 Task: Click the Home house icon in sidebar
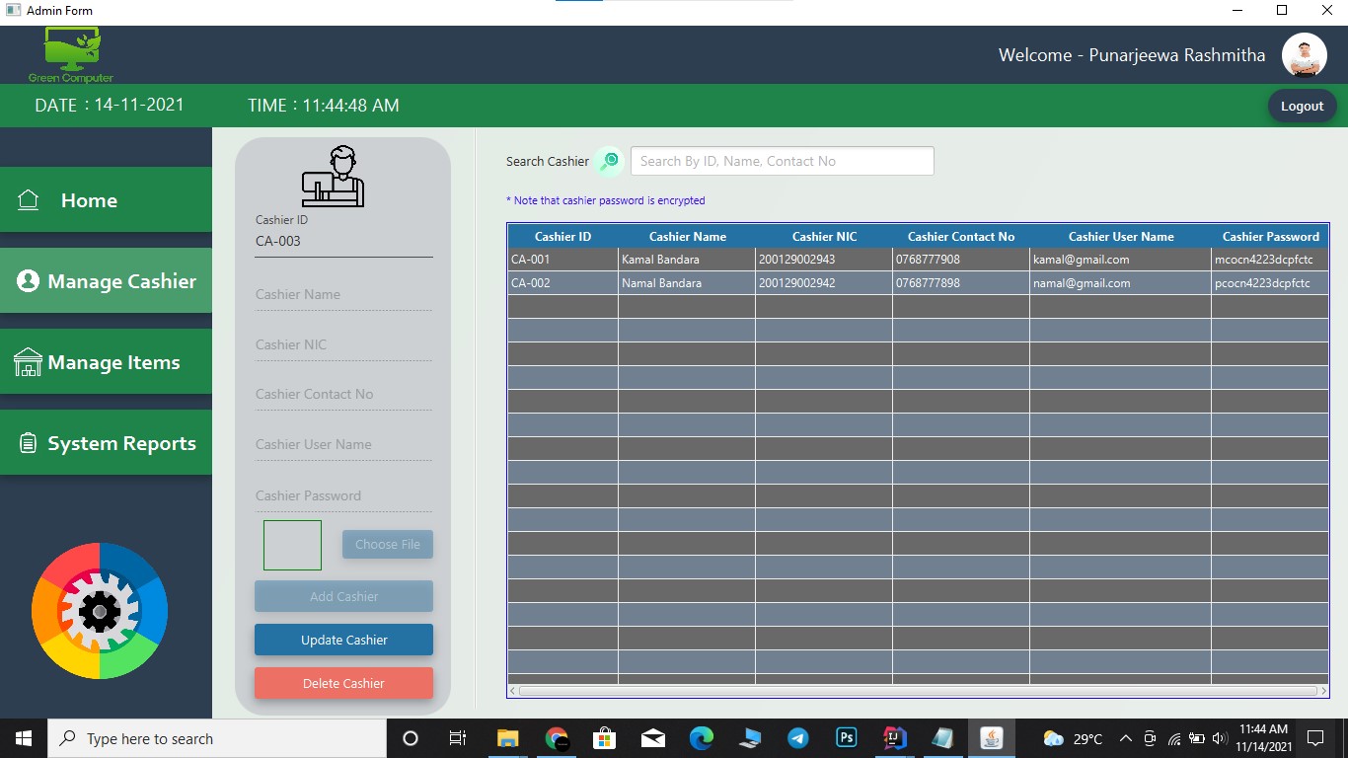pyautogui.click(x=29, y=199)
